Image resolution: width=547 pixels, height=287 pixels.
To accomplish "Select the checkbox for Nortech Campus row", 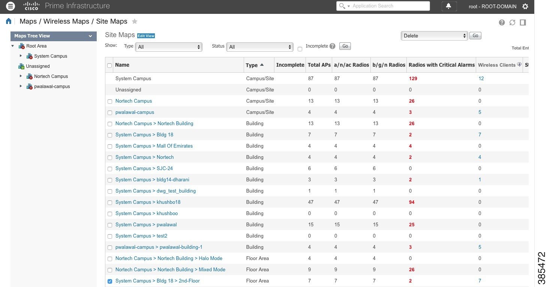I will pos(109,101).
